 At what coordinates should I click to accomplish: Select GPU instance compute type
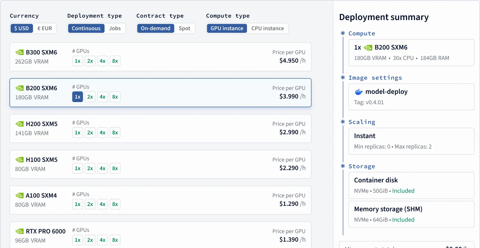(x=227, y=28)
